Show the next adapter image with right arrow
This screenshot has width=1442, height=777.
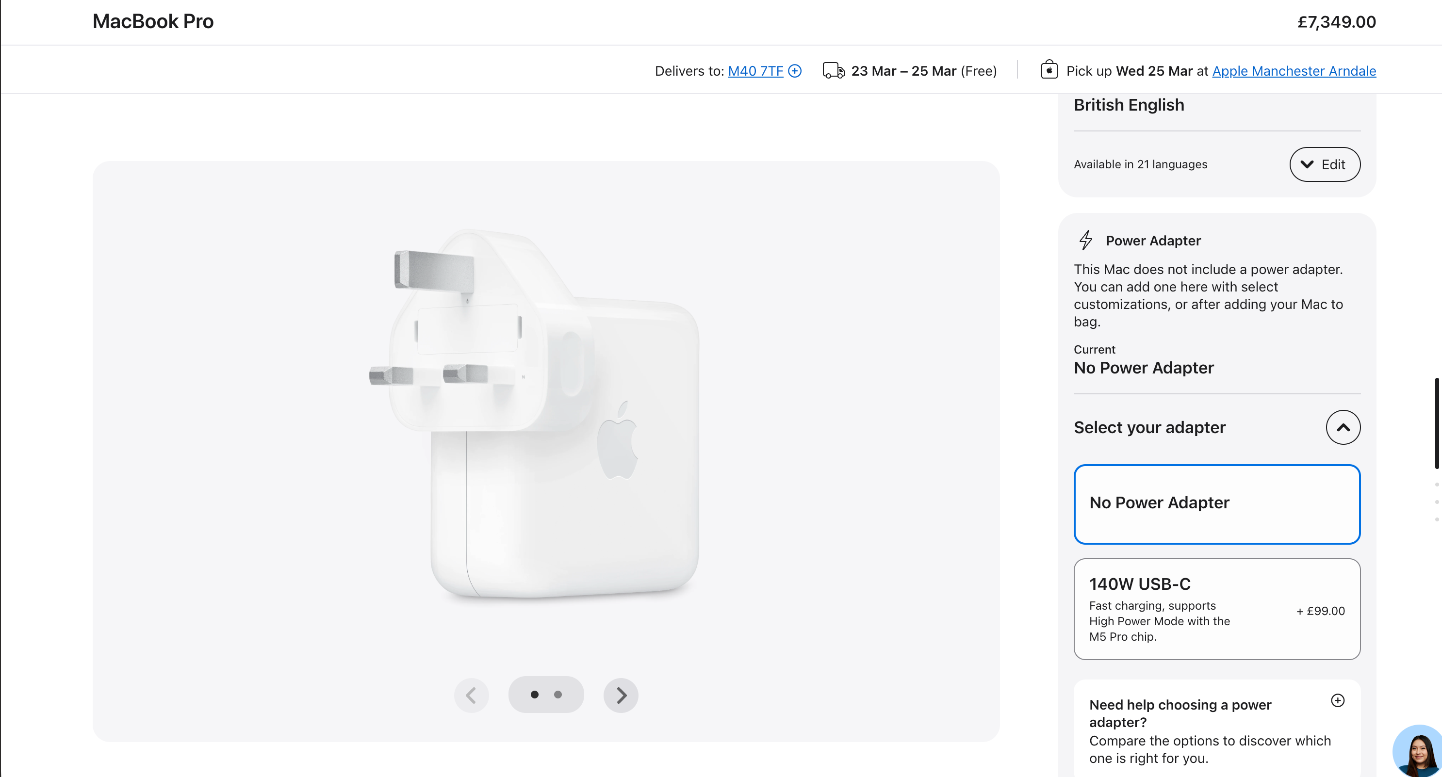click(x=621, y=696)
